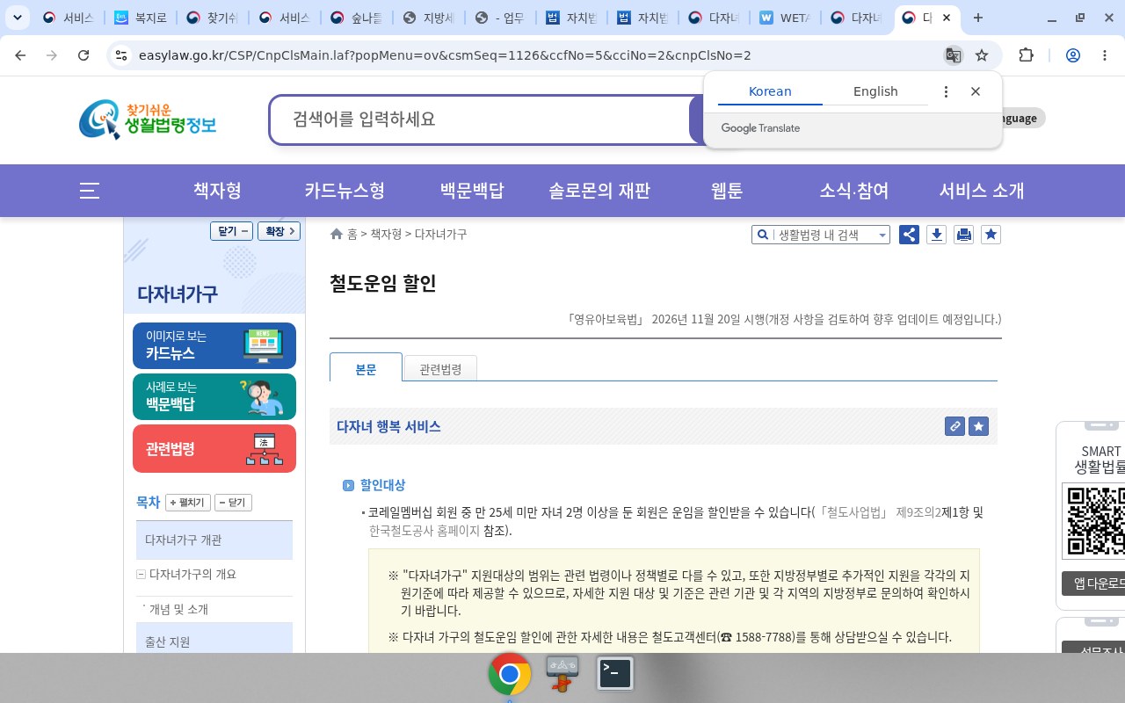Open the 솔로몬의 재판 menu
Screen dimensions: 1125x703
coord(599,191)
